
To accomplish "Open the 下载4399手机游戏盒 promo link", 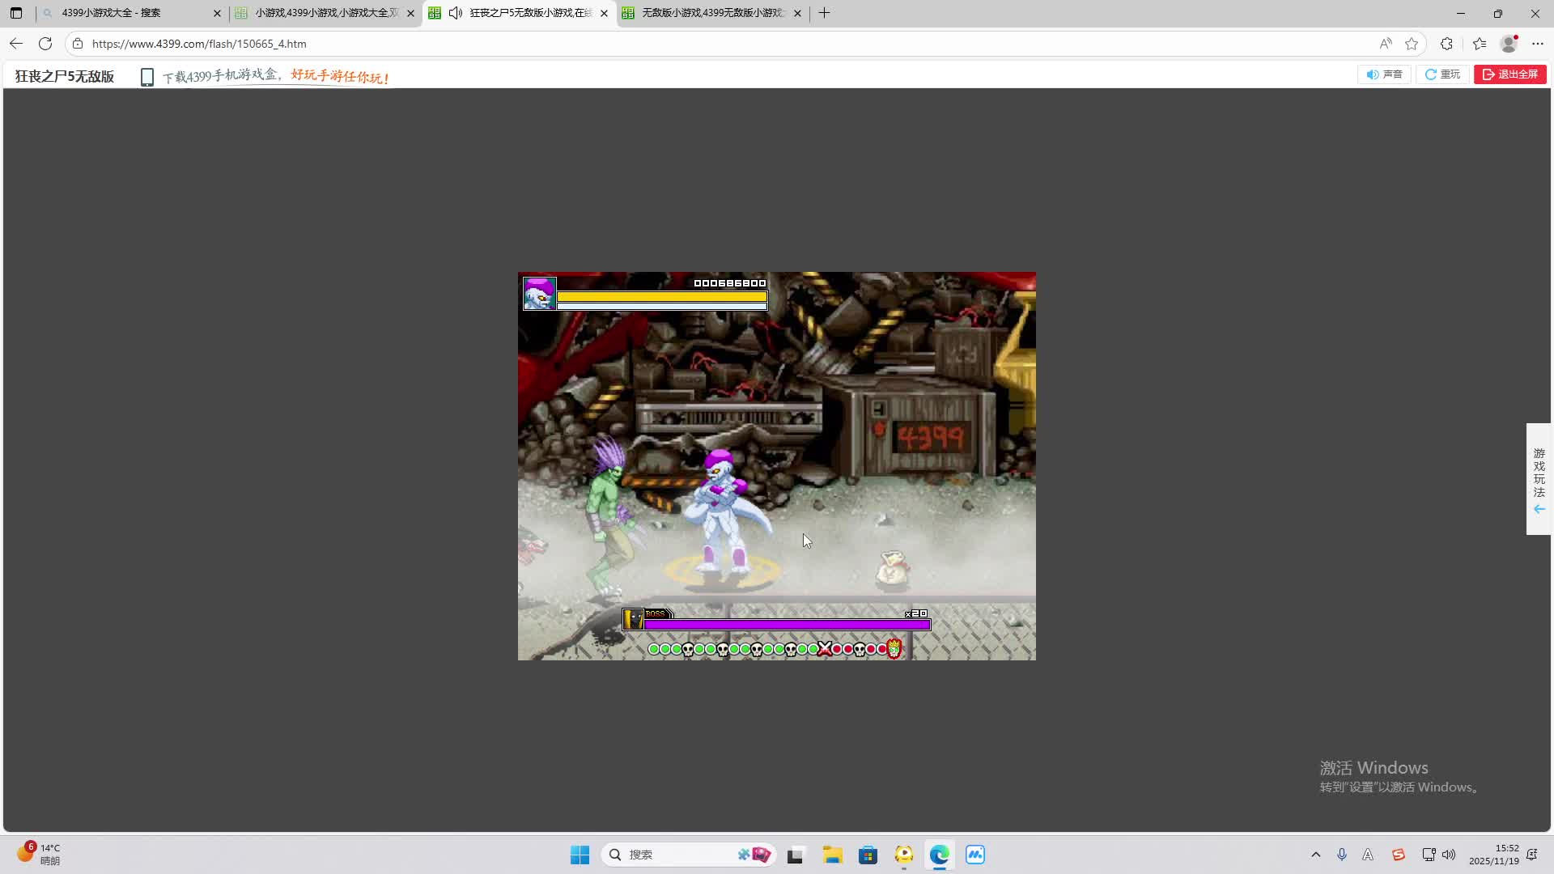I will (275, 77).
